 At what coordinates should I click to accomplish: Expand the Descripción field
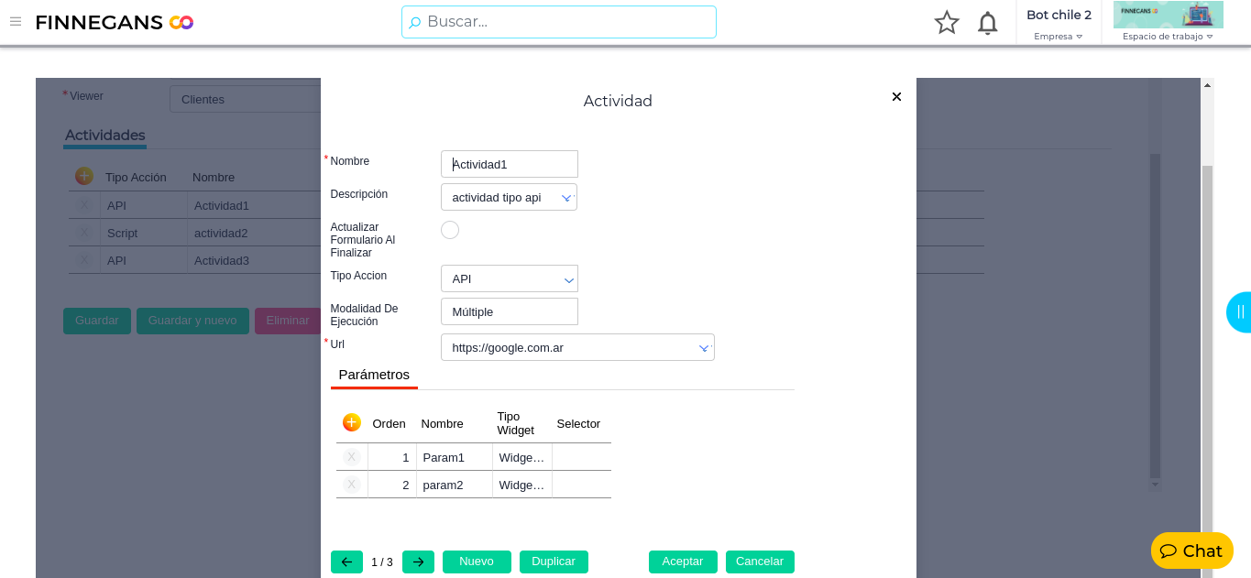coord(566,198)
